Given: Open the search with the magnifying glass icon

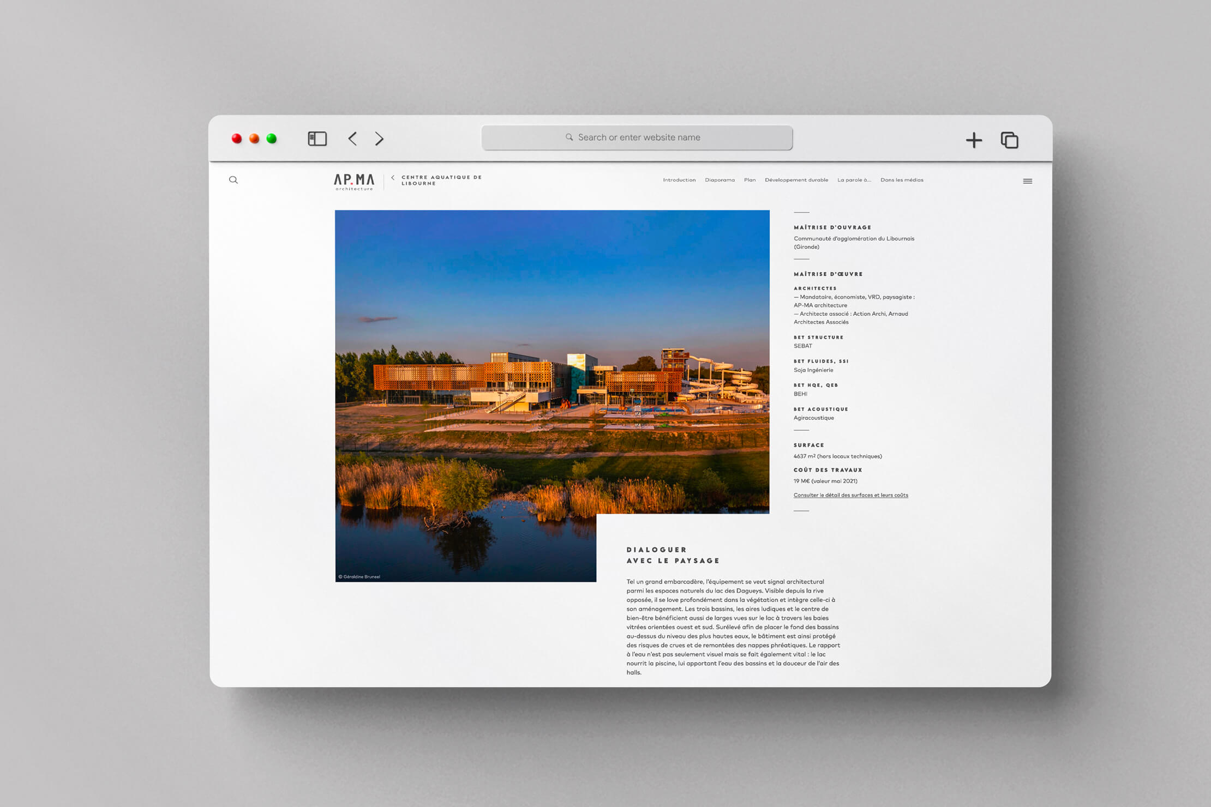Looking at the screenshot, I should point(233,180).
